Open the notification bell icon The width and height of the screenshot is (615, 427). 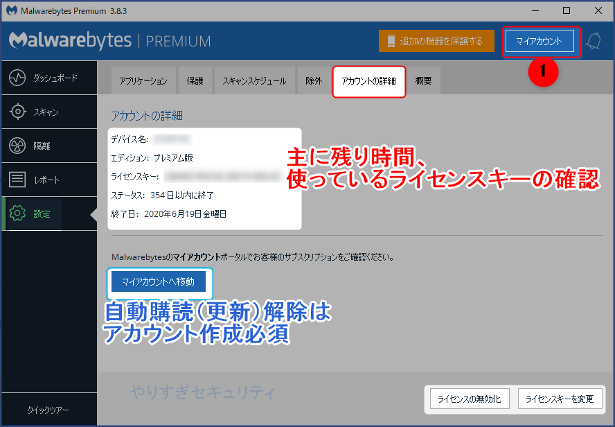tap(593, 41)
